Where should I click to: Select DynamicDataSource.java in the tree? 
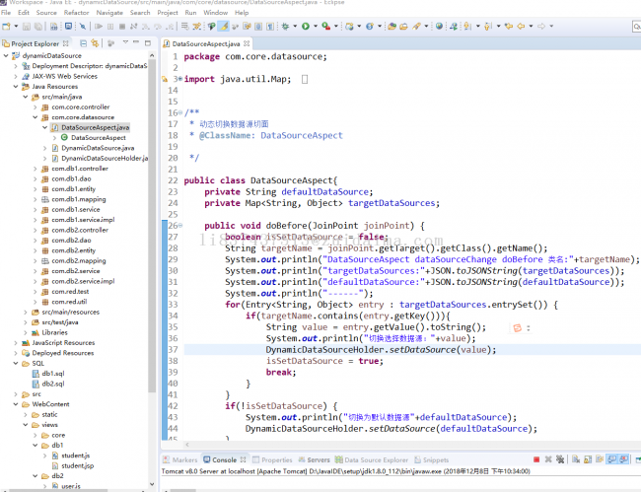click(x=97, y=148)
